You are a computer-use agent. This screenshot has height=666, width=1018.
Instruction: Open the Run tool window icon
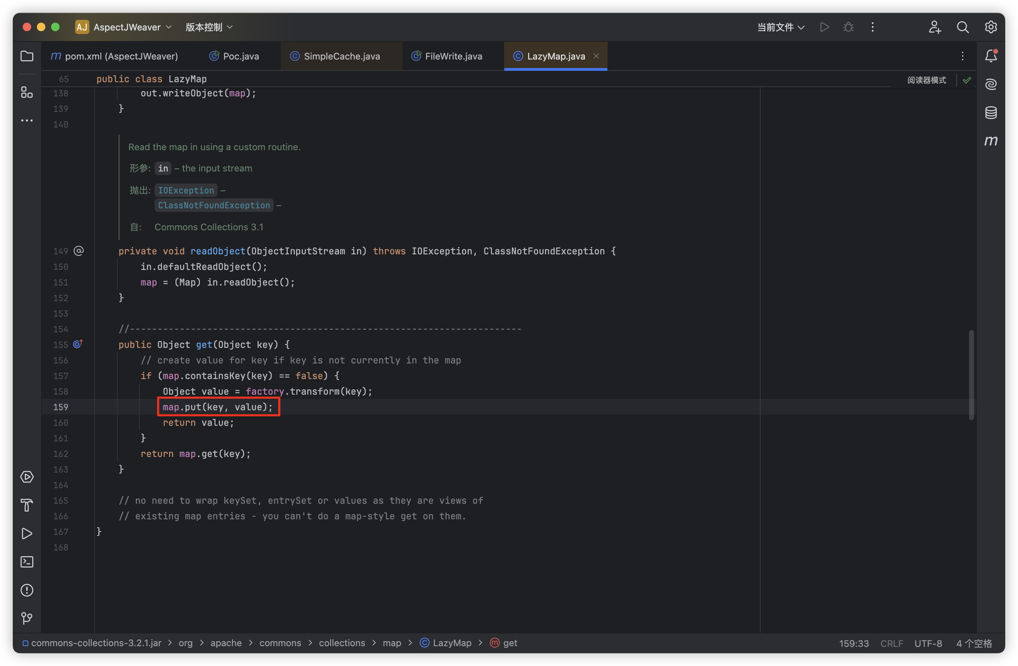point(27,534)
